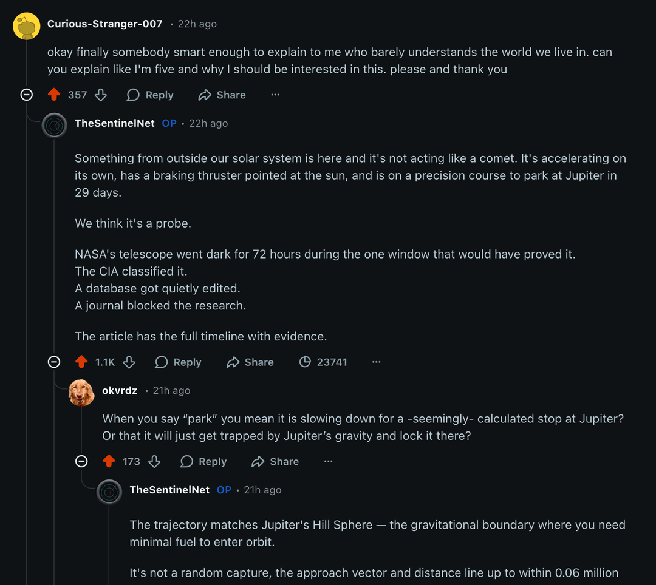Downvote the comment with 357 points
The image size is (656, 585).
[101, 95]
